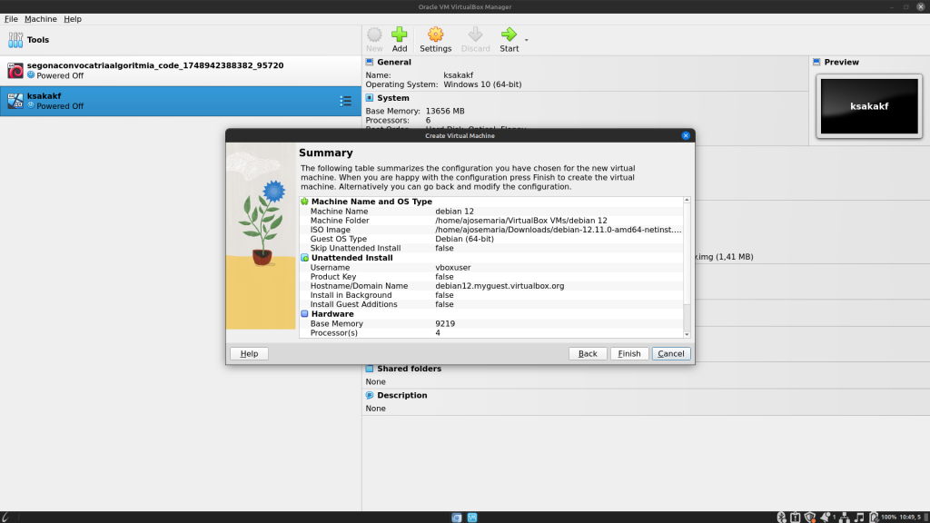Click the Machine Name and OS Type icon
The height and width of the screenshot is (523, 930).
[x=304, y=202]
